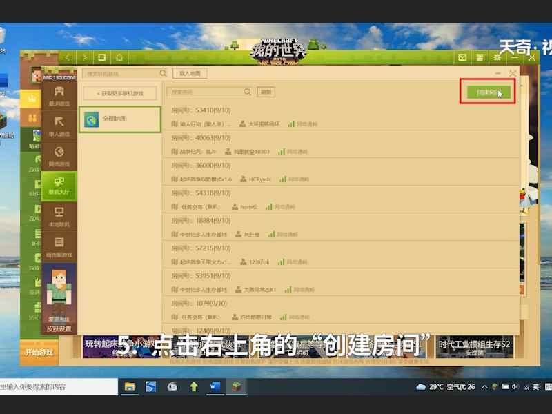This screenshot has height=414, width=552.
Task: Open the 最近游戏 gamepad icon in sidebar
Action: (59, 95)
